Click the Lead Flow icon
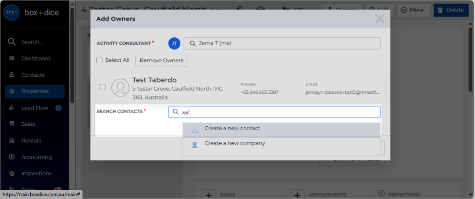Viewport: 475px width, 199px height. point(12,107)
